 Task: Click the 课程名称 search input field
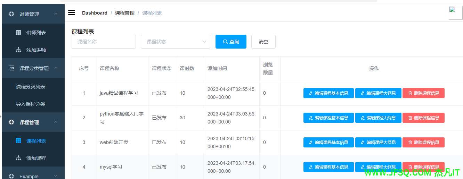[x=104, y=42]
